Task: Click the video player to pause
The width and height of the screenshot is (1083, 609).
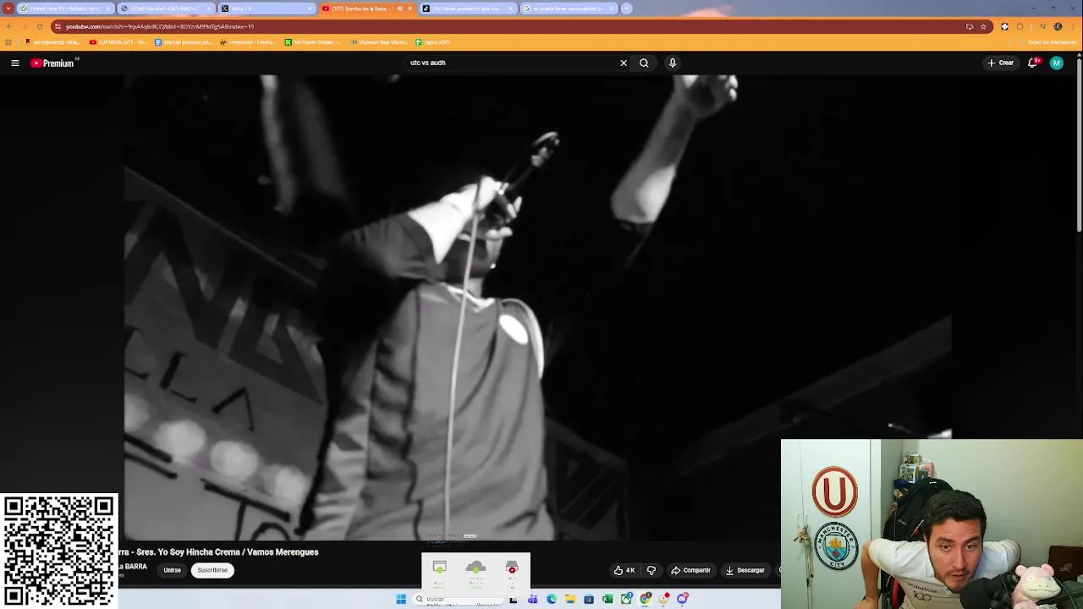Action: pos(537,307)
